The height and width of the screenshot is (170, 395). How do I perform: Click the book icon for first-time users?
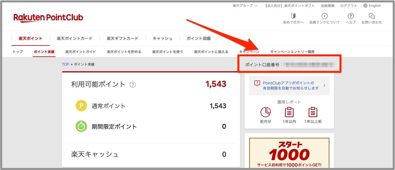(x=293, y=16)
